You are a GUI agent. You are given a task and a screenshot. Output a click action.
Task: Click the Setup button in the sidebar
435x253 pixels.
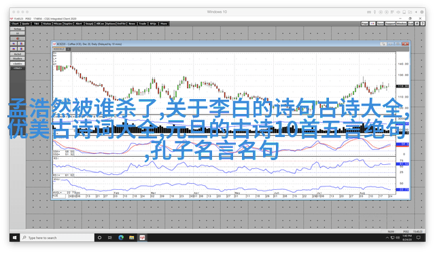coord(18,28)
